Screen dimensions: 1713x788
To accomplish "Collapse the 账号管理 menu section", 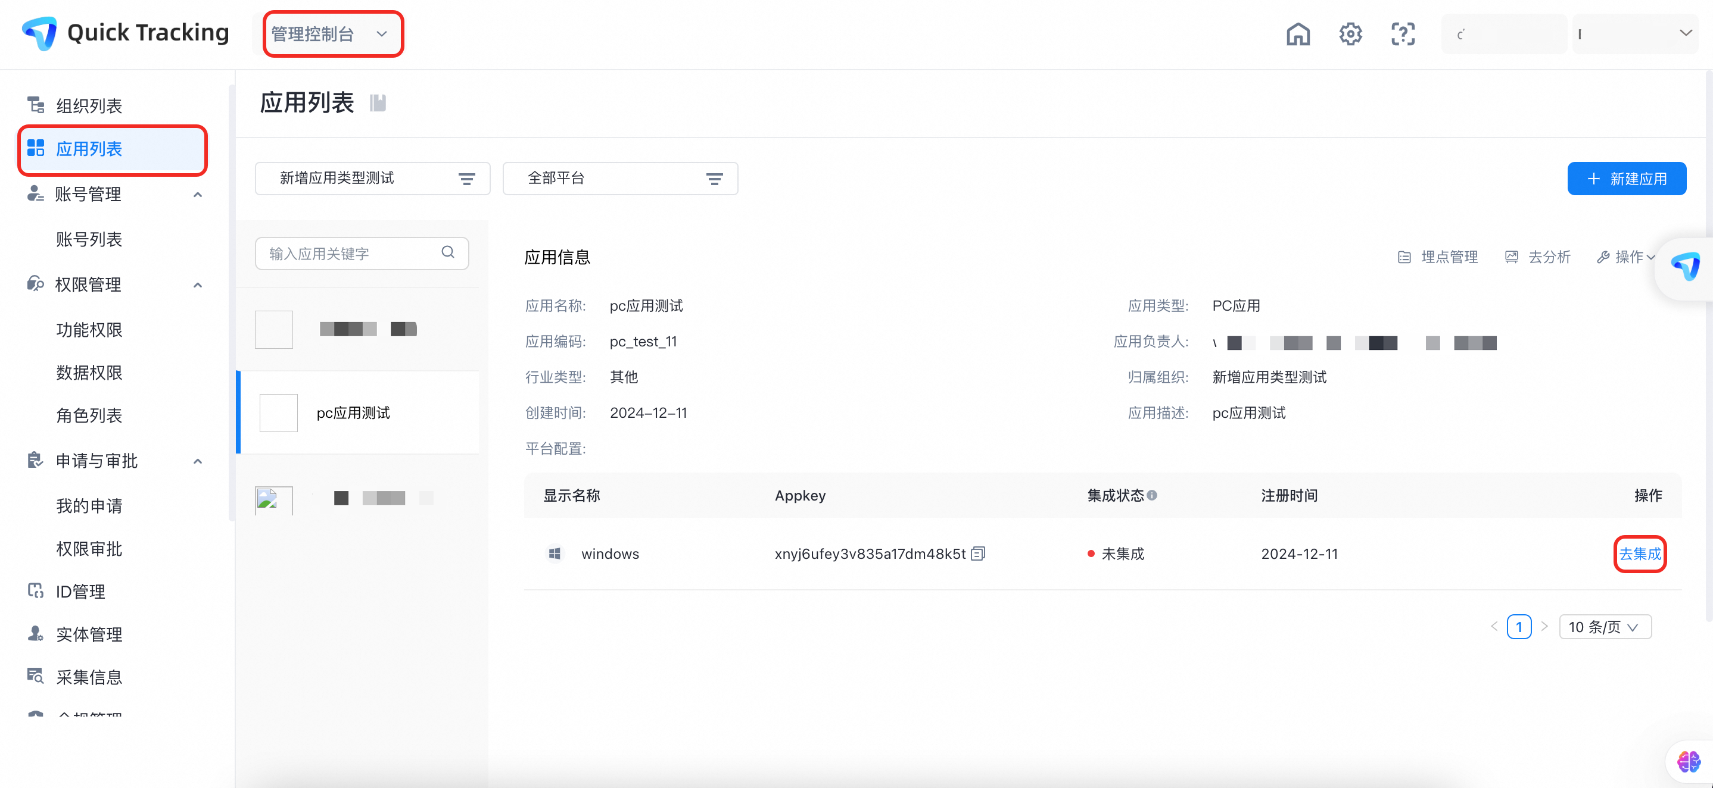I will click(198, 195).
